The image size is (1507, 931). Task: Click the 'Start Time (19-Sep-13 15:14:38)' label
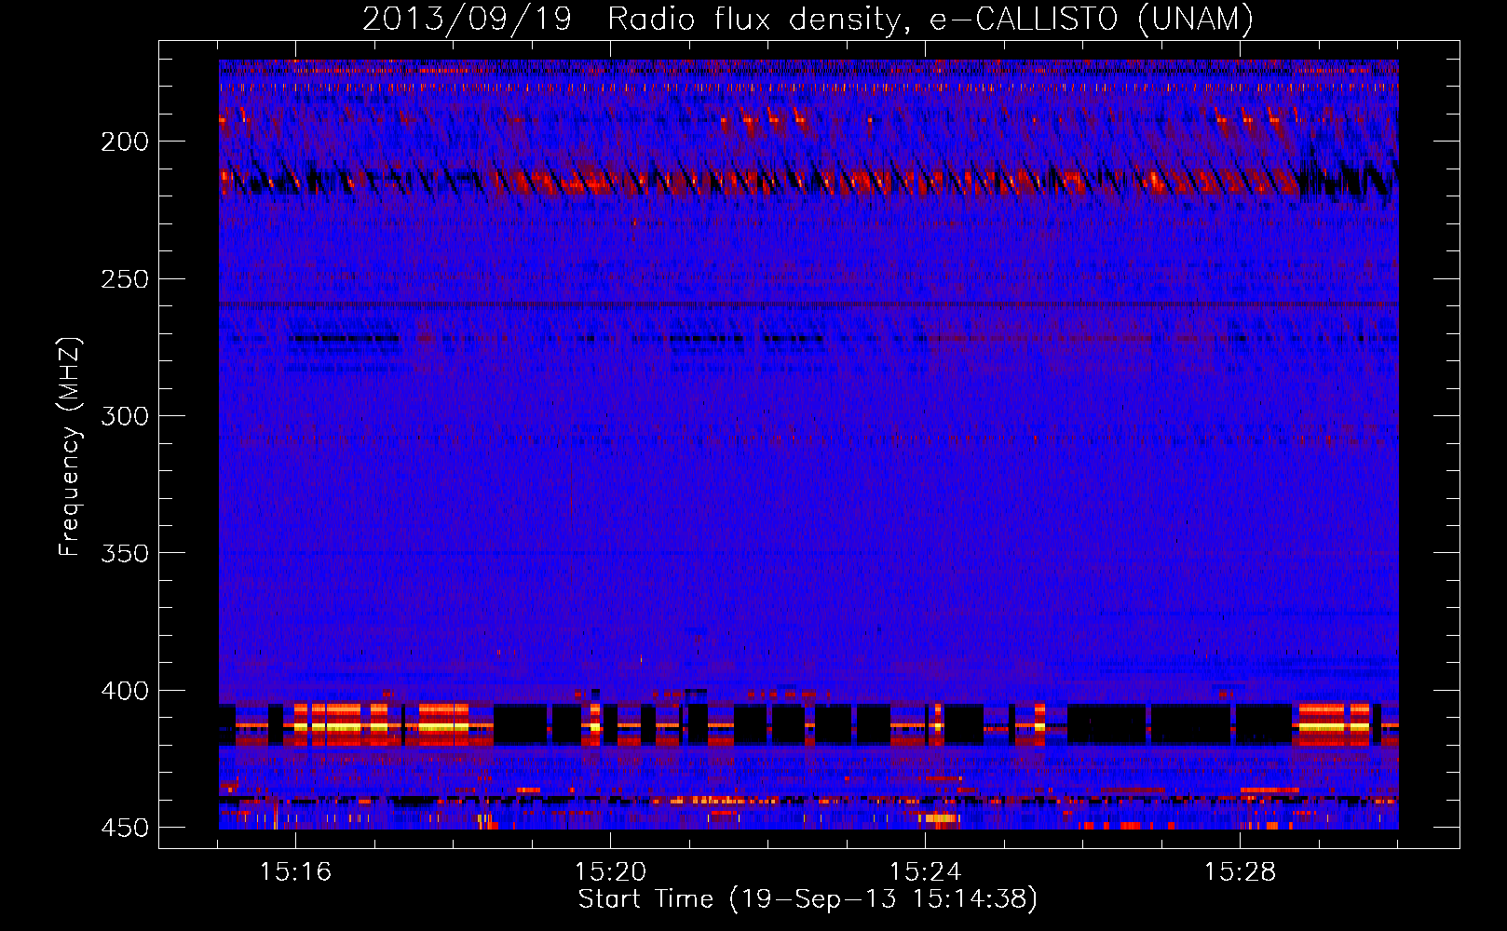808,899
